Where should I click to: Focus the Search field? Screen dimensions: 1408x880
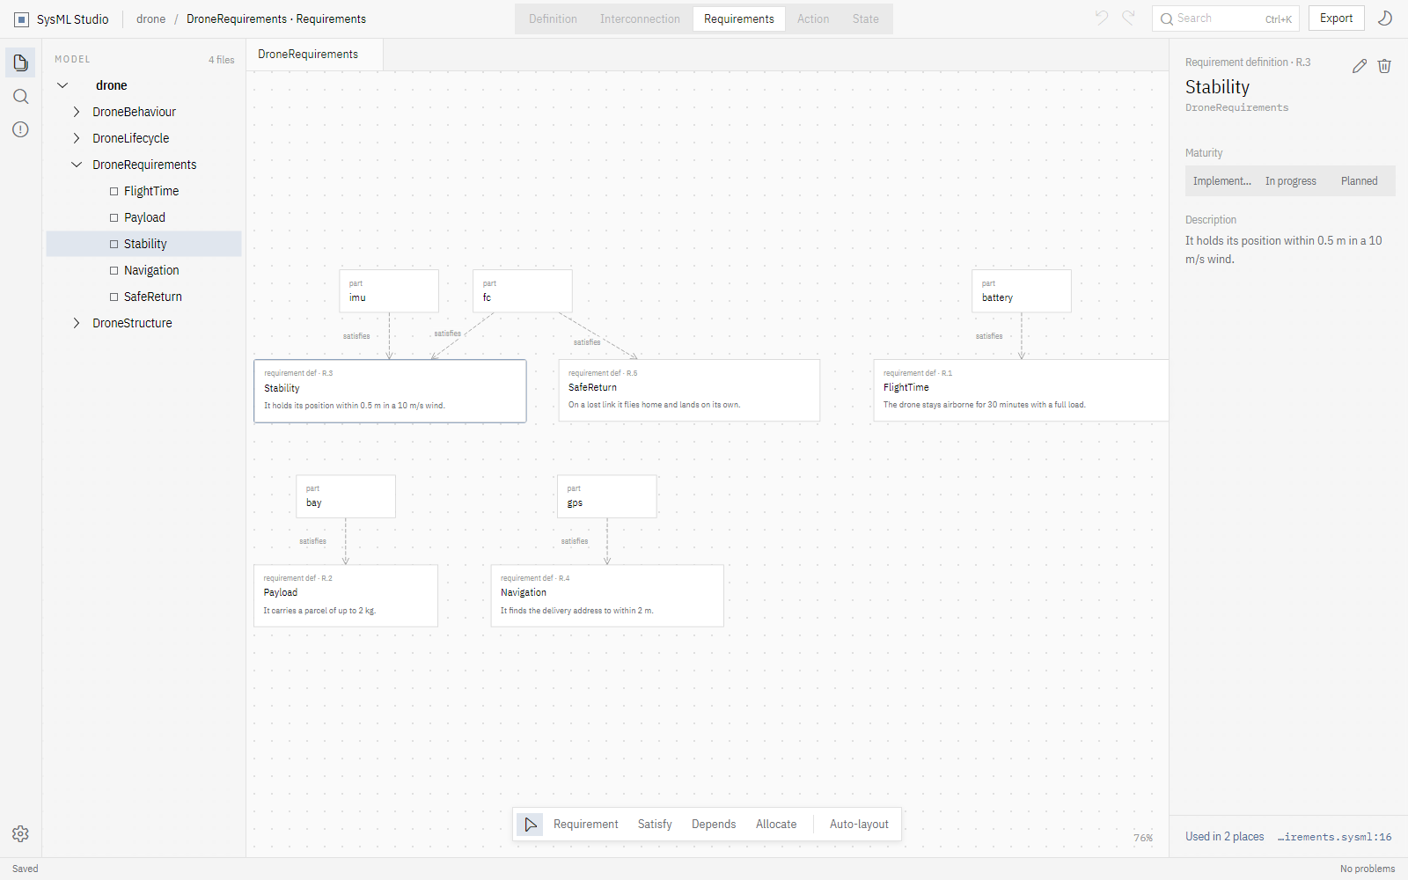tap(1225, 18)
